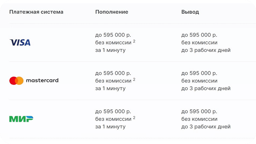Click the VISA logo
The width and height of the screenshot is (256, 144).
[x=20, y=43]
